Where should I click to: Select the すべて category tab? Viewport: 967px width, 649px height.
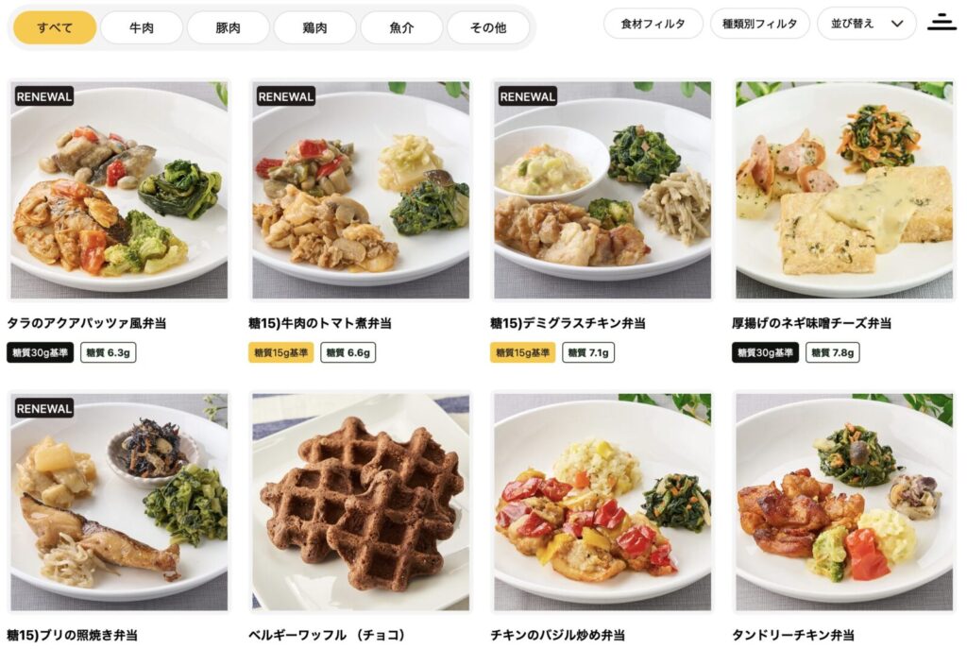tap(55, 27)
